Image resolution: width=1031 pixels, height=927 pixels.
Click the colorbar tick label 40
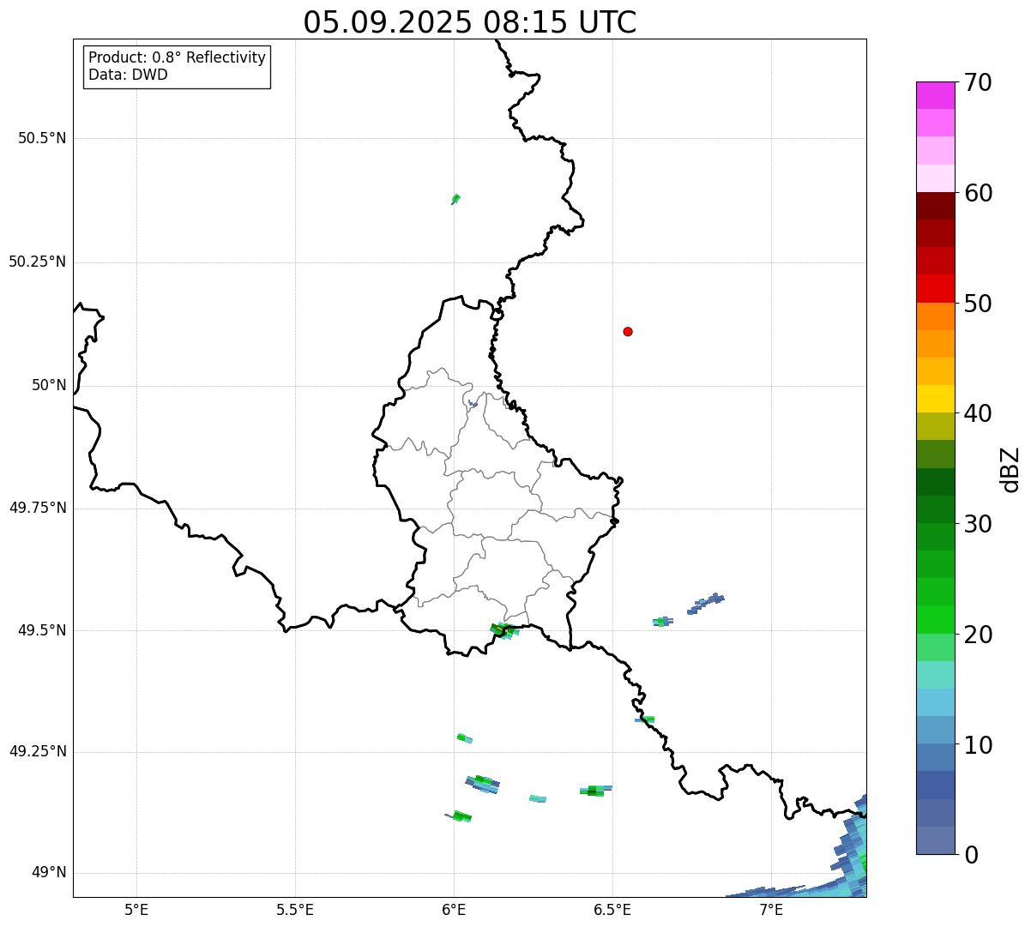[x=978, y=413]
